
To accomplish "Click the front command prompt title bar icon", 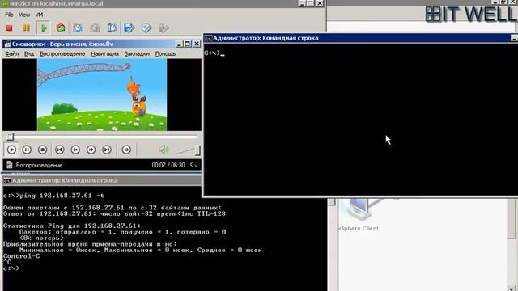I will pos(208,38).
